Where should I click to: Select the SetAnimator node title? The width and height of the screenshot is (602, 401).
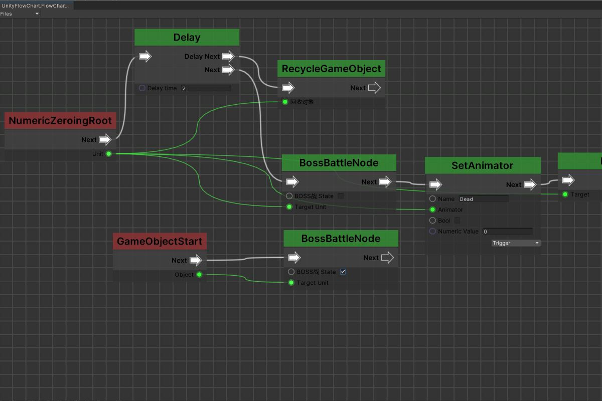pyautogui.click(x=483, y=165)
